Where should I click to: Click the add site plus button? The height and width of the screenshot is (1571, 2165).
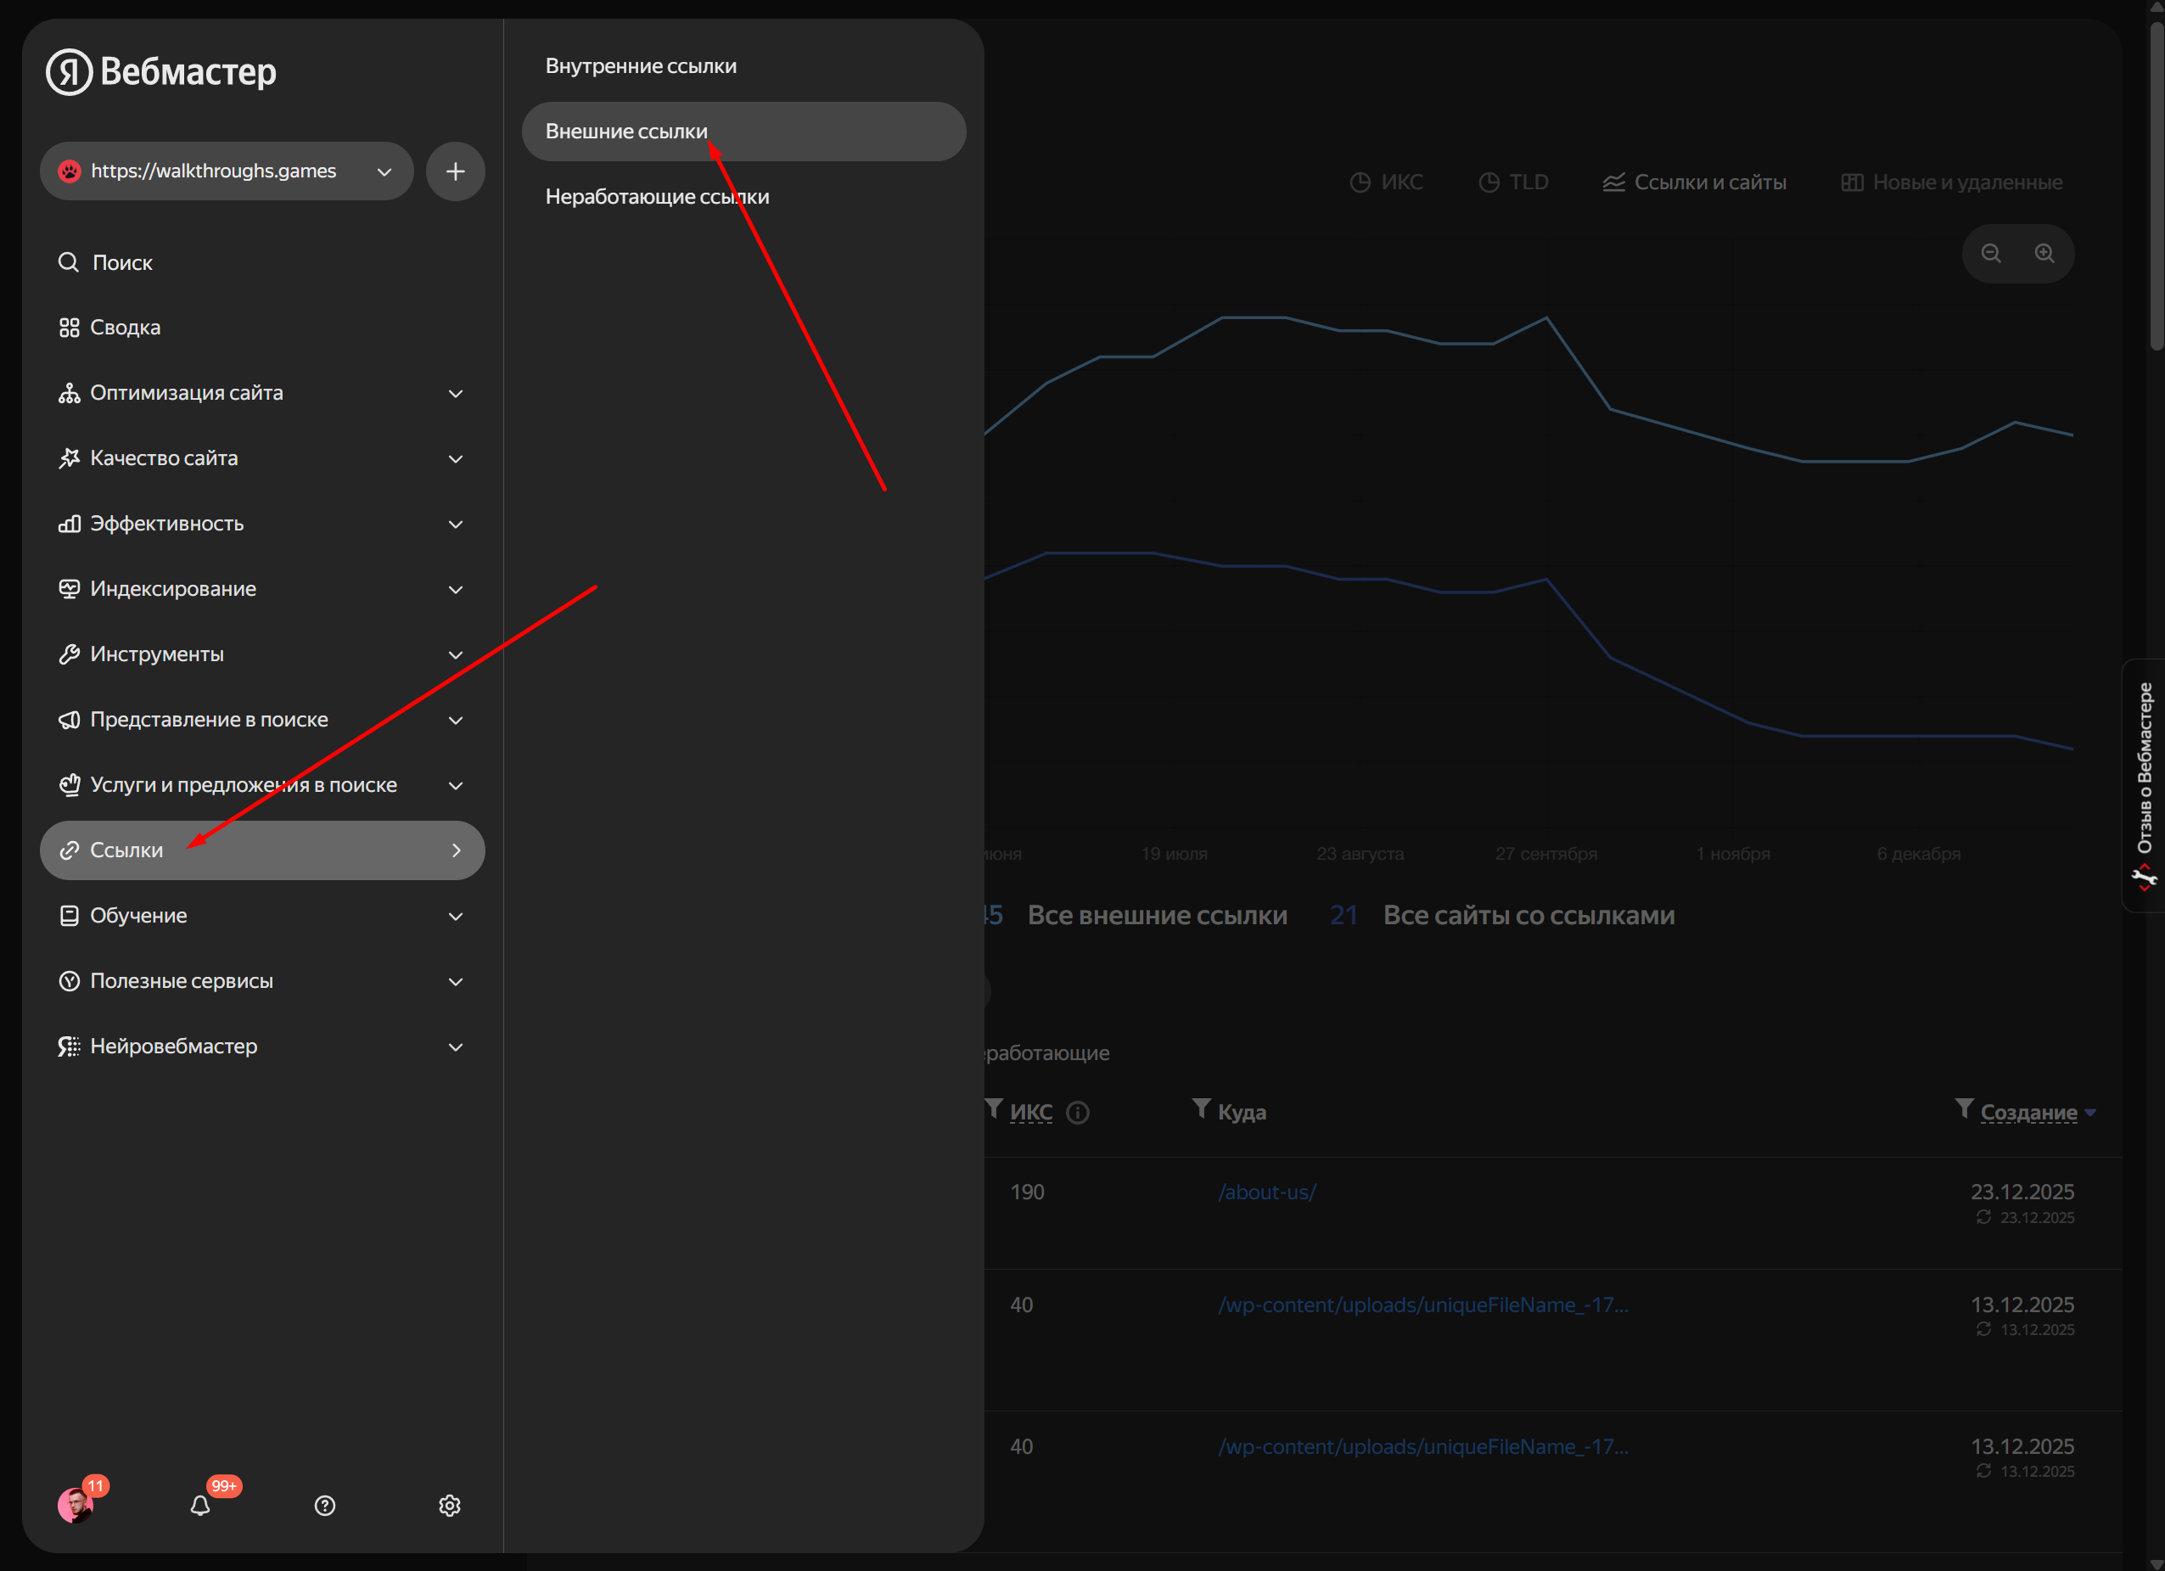(456, 171)
